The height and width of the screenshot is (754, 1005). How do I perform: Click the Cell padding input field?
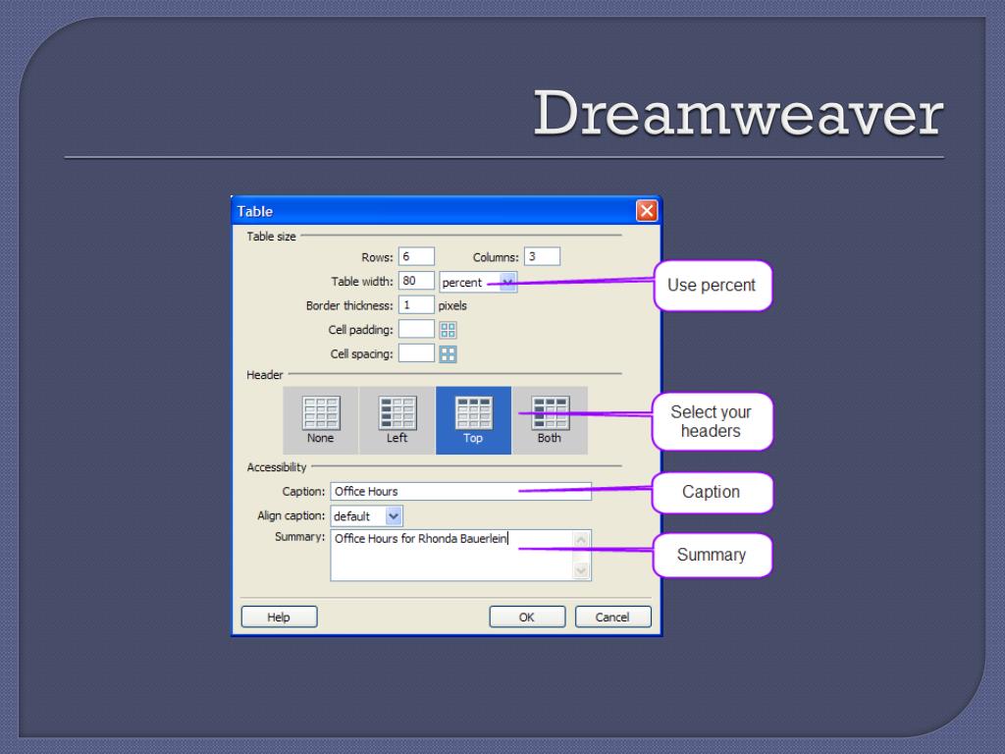[x=416, y=329]
